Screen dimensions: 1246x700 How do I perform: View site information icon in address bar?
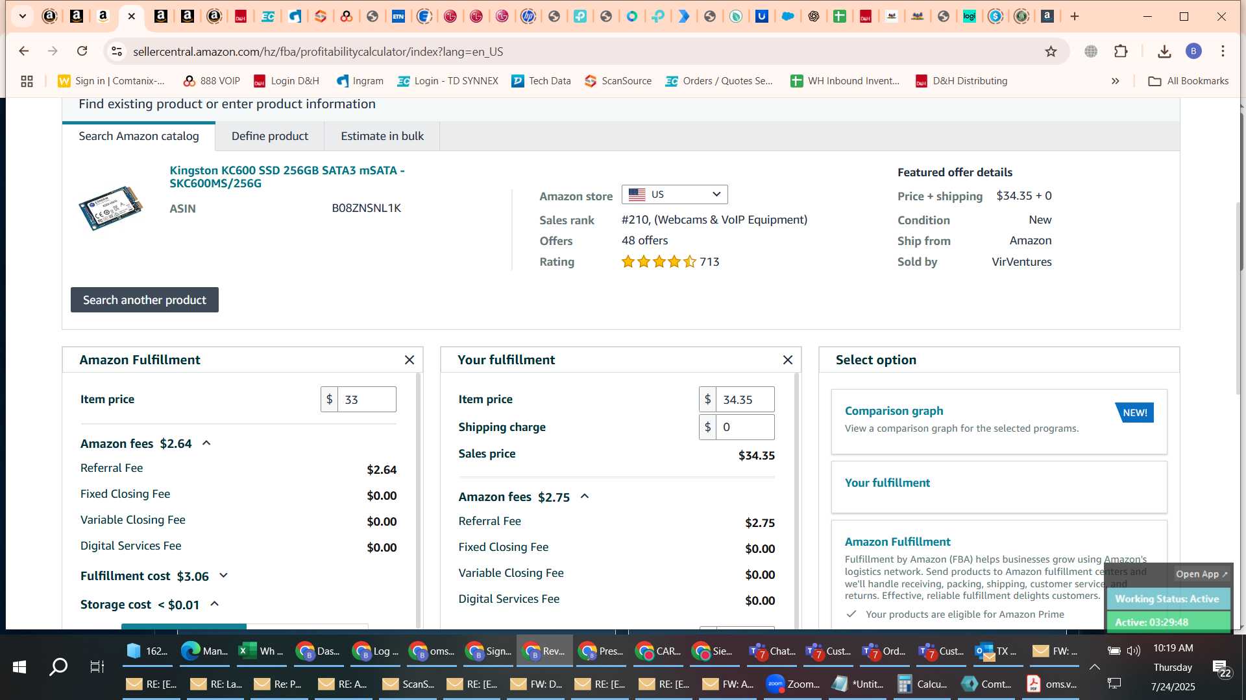click(x=117, y=51)
